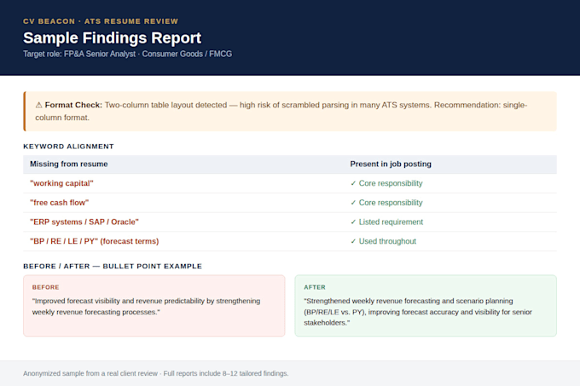Click the 'Strengthened weekly revenue forecasting' after quote
Image resolution: width=580 pixels, height=386 pixels.
coord(418,311)
